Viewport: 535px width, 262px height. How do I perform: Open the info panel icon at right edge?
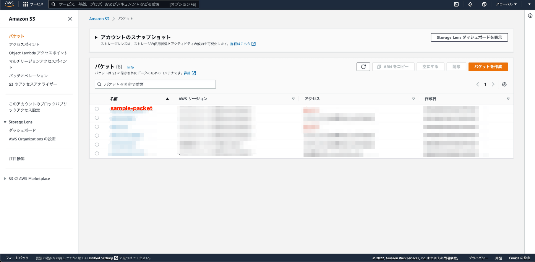(x=530, y=16)
